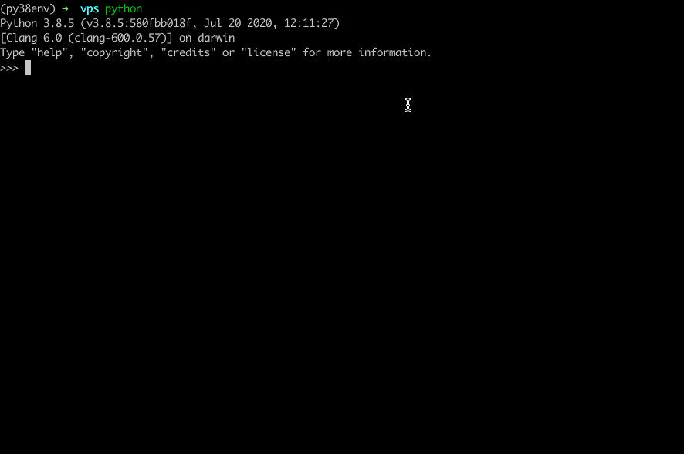Click the word darwin
The image size is (684, 454).
216,38
